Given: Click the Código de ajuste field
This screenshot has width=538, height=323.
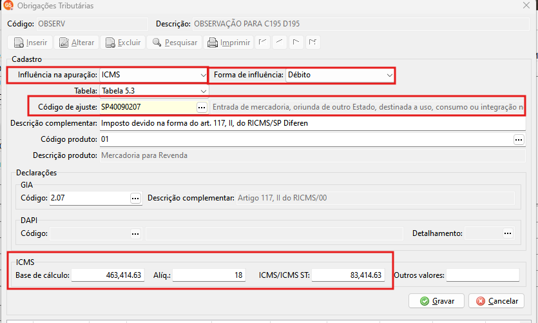Looking at the screenshot, I should [148, 107].
